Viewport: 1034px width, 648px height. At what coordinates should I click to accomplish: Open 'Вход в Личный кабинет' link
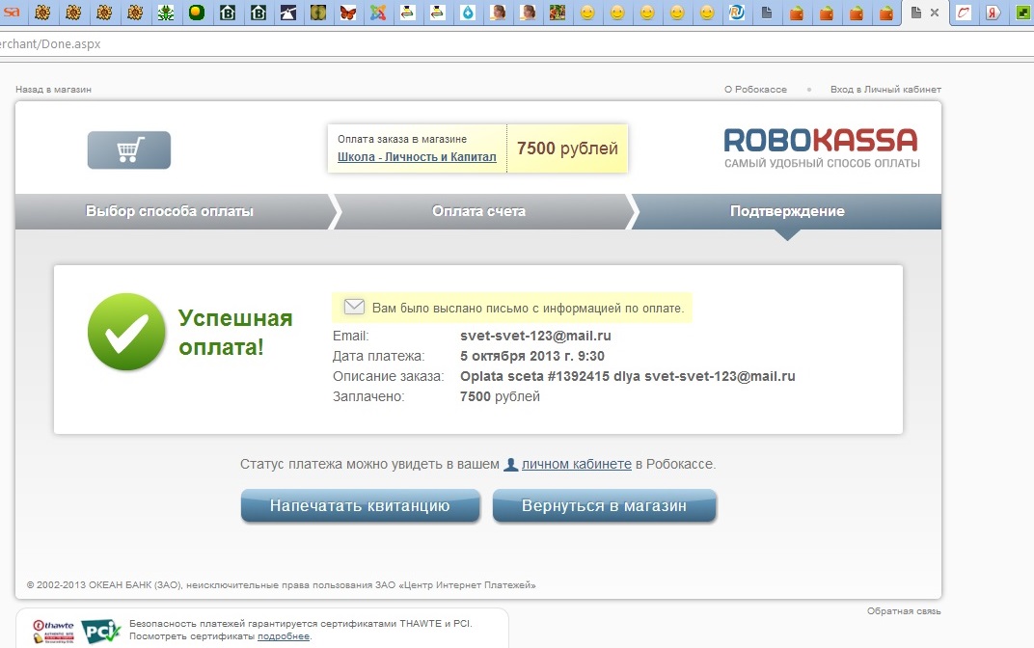click(x=885, y=89)
